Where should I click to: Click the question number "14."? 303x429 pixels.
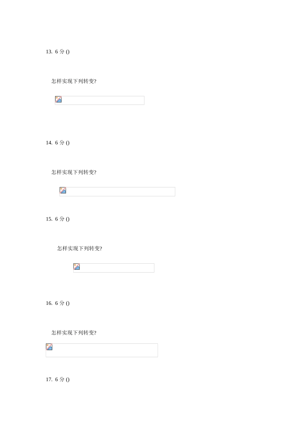point(49,143)
